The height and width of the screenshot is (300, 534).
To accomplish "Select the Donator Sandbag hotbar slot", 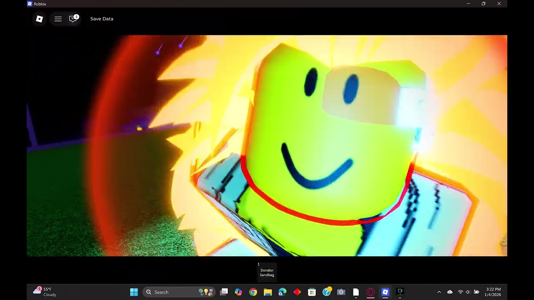I will (267, 272).
